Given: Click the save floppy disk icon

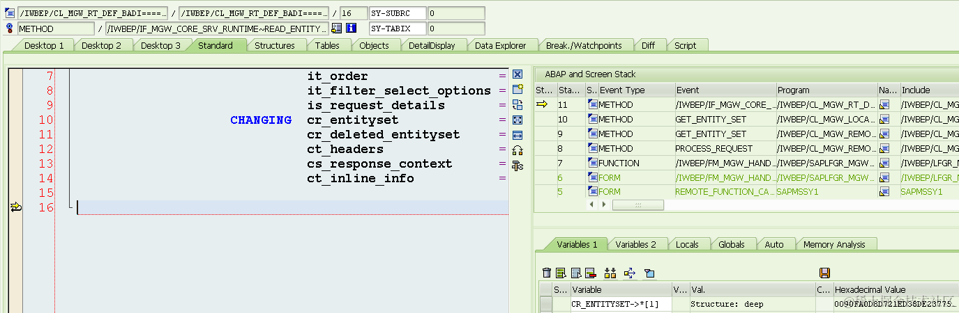Looking at the screenshot, I should pyautogui.click(x=824, y=273).
